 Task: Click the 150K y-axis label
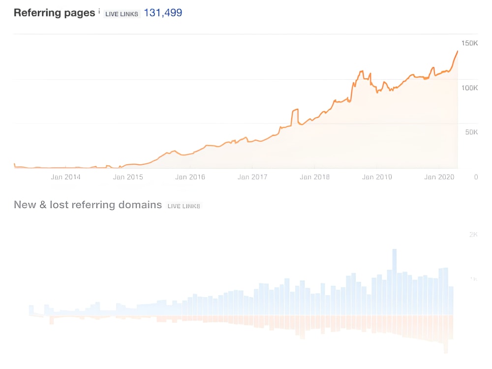[x=469, y=43]
